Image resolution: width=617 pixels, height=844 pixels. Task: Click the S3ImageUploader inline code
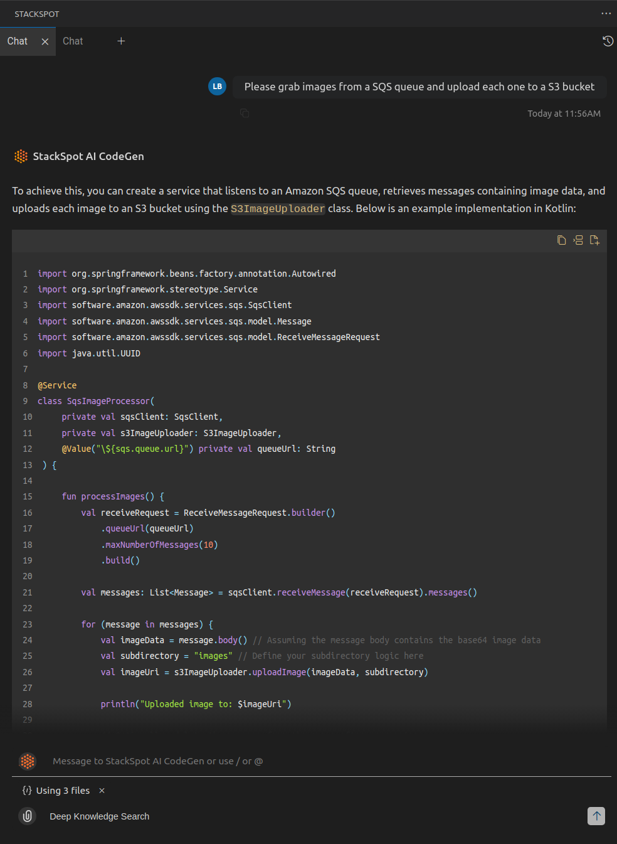click(278, 209)
